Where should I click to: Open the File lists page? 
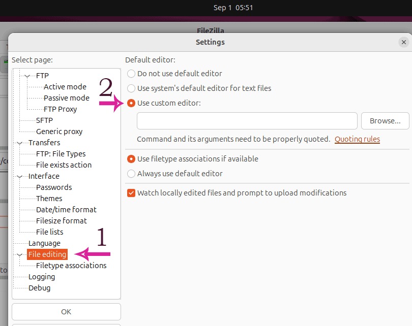click(x=50, y=232)
